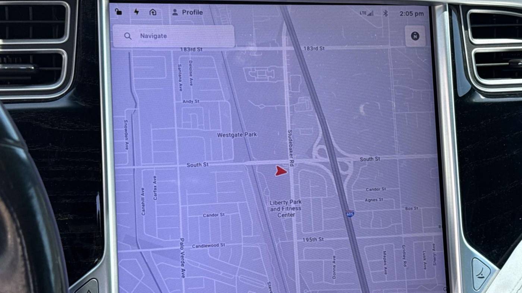The image size is (522, 293).
Task: Open the Profile menu
Action: click(188, 12)
